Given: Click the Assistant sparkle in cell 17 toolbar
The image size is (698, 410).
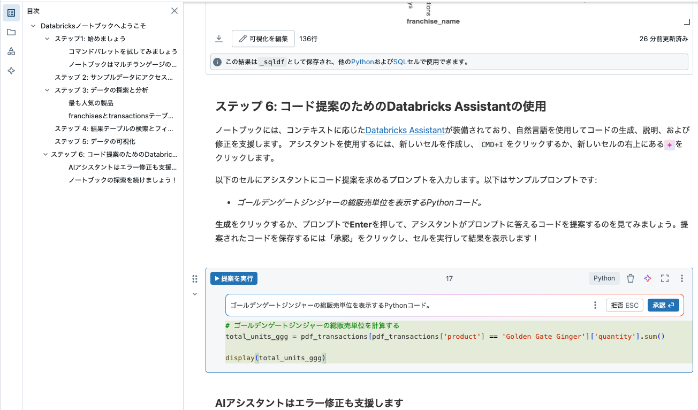Looking at the screenshot, I should (x=647, y=278).
